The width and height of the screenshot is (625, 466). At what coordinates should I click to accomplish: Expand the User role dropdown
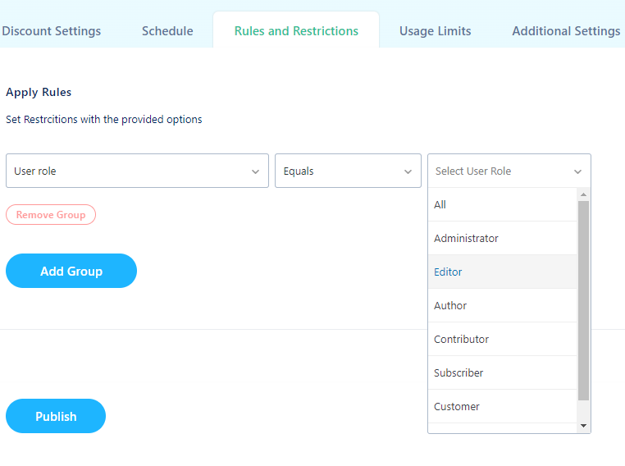(137, 171)
